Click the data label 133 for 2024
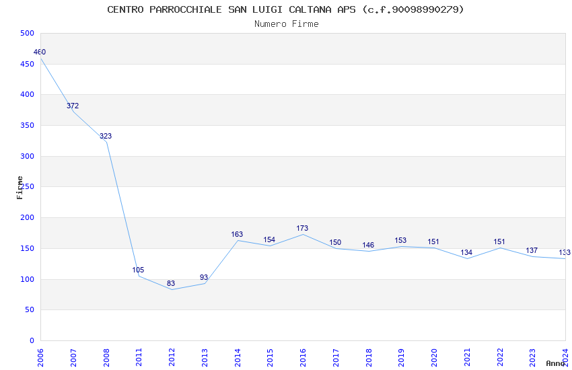This screenshot has height=370, width=572. [565, 252]
